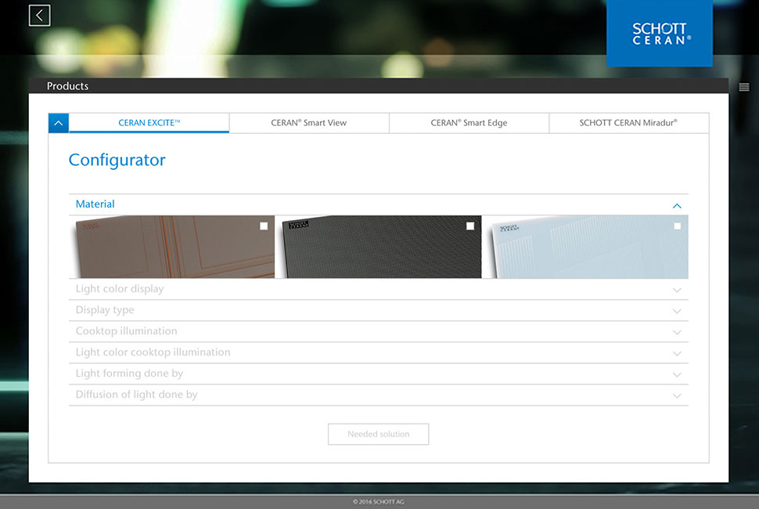The image size is (759, 509).
Task: Expand the Diffusion of light done by chevron
Action: tap(677, 396)
